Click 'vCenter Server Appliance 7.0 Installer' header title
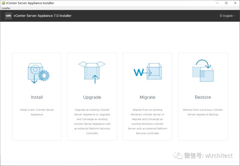240x166 pixels. pos(42,16)
